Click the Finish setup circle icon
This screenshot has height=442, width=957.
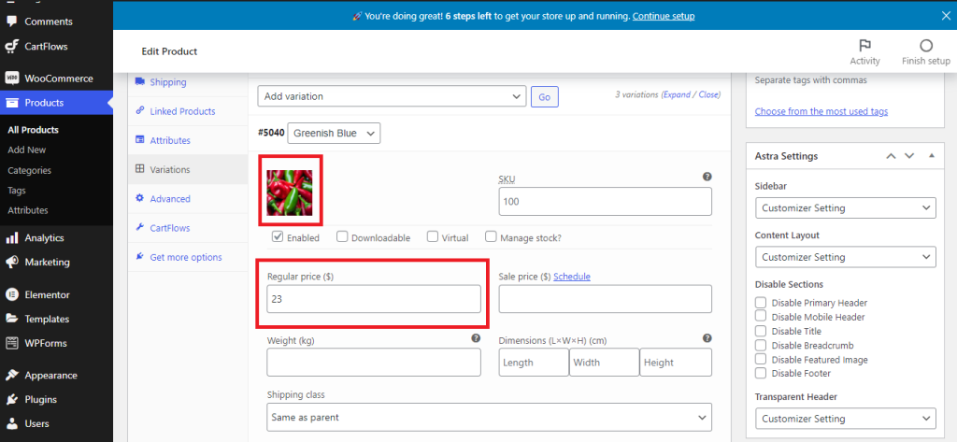pos(926,46)
